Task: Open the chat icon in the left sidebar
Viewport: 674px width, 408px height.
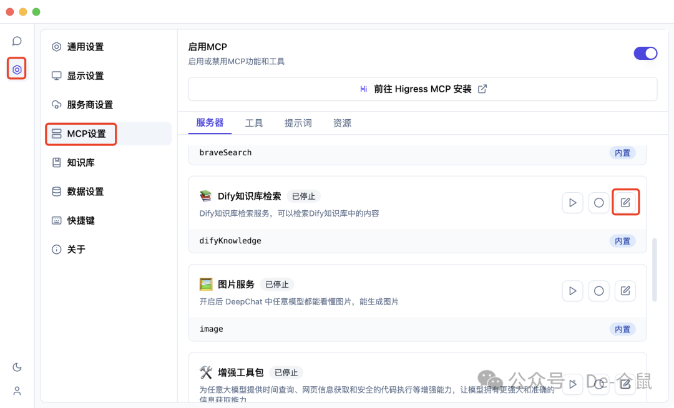Action: pos(17,41)
